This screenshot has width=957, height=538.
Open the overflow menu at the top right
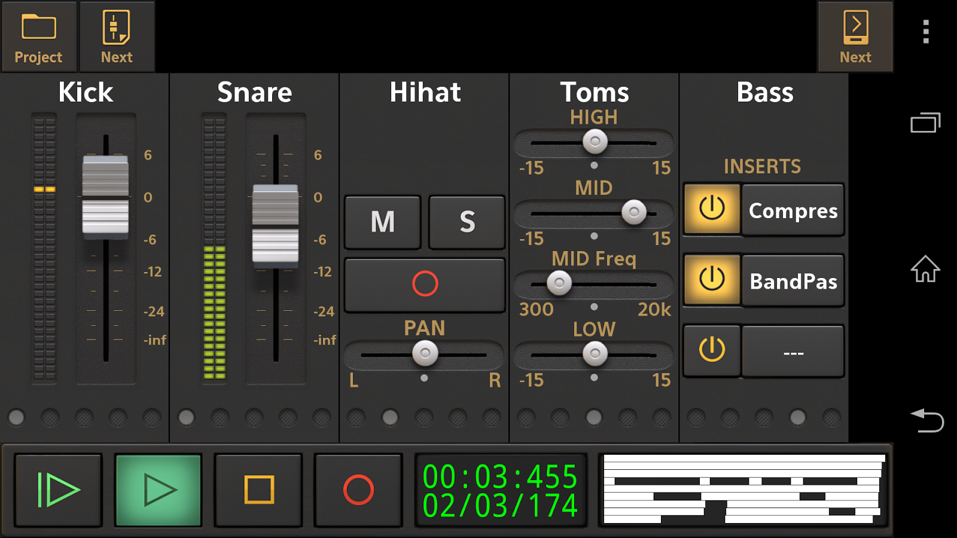tap(925, 30)
